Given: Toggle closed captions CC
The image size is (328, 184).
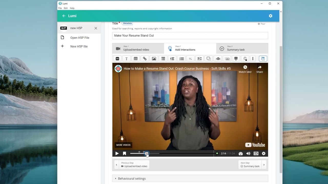Looking at the screenshot, I should (x=256, y=154).
